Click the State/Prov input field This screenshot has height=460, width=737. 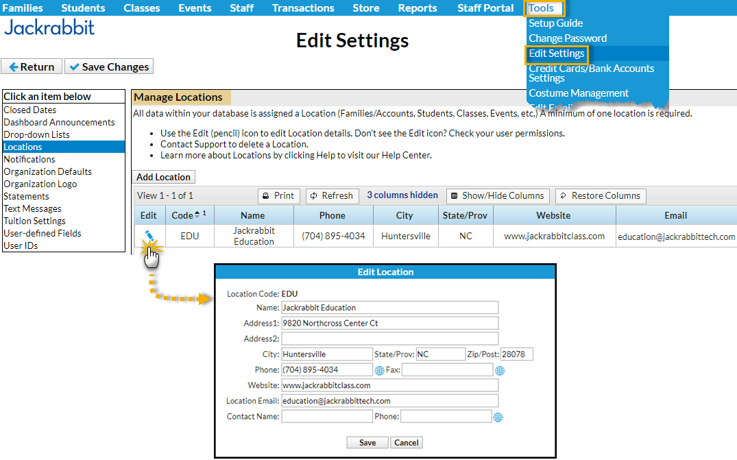441,354
